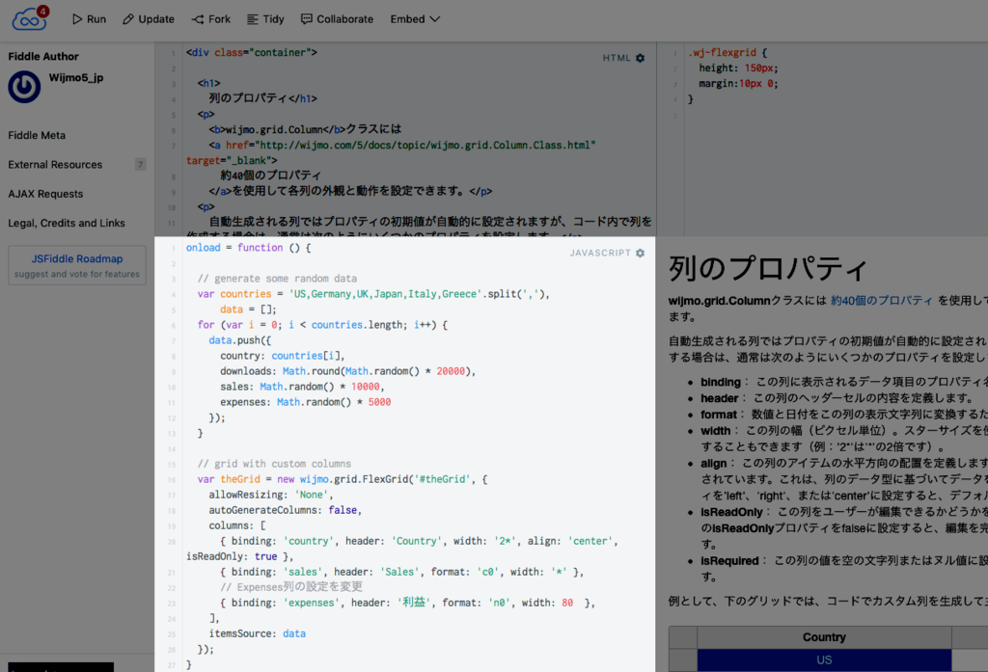Click the External Resources count badge 7

pyautogui.click(x=141, y=164)
